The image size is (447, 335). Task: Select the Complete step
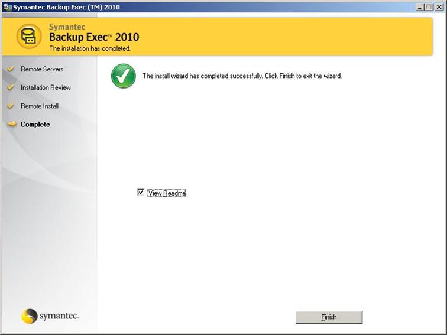[35, 125]
